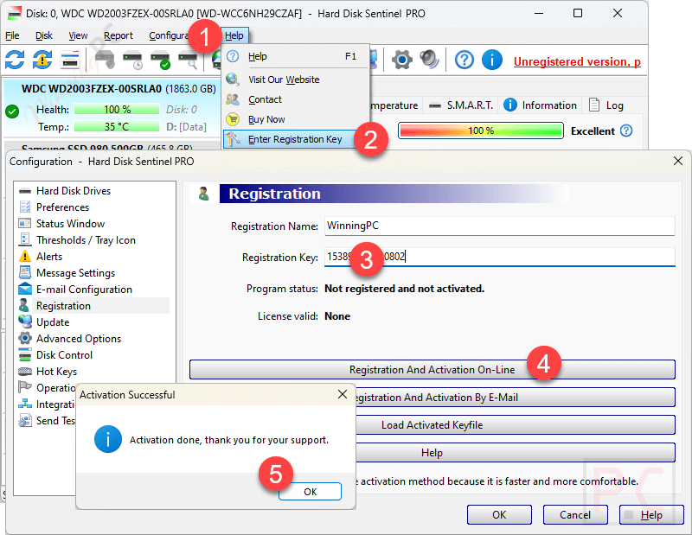Open the Report menu
The image size is (692, 535).
(119, 35)
